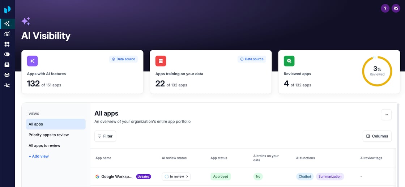Switch to All apps to review view
This screenshot has height=187, width=405.
point(44,145)
